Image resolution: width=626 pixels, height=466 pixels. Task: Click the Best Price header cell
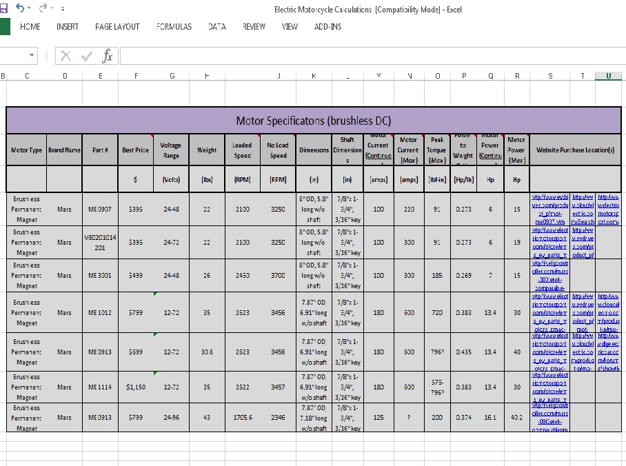click(x=136, y=150)
